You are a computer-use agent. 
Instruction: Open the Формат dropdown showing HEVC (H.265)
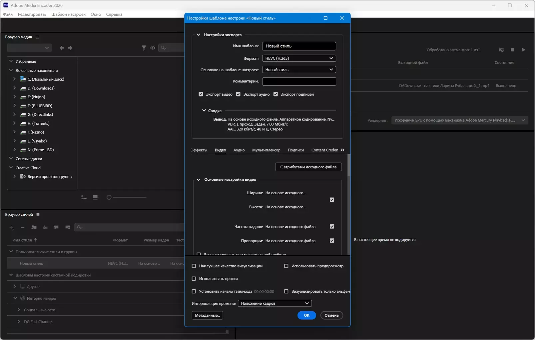point(299,58)
